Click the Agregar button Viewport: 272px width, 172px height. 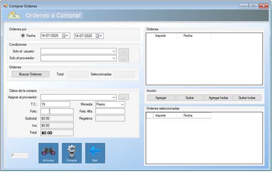tap(161, 98)
